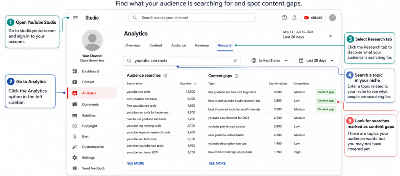The height and width of the screenshot is (176, 400).
Task: Click the Content sidebar icon
Action: tap(75, 82)
